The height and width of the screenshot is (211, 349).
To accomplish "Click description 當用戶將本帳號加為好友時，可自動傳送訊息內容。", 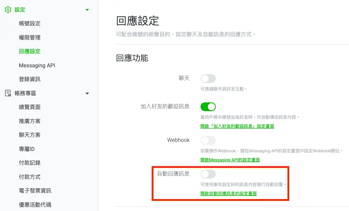I will [x=250, y=117].
